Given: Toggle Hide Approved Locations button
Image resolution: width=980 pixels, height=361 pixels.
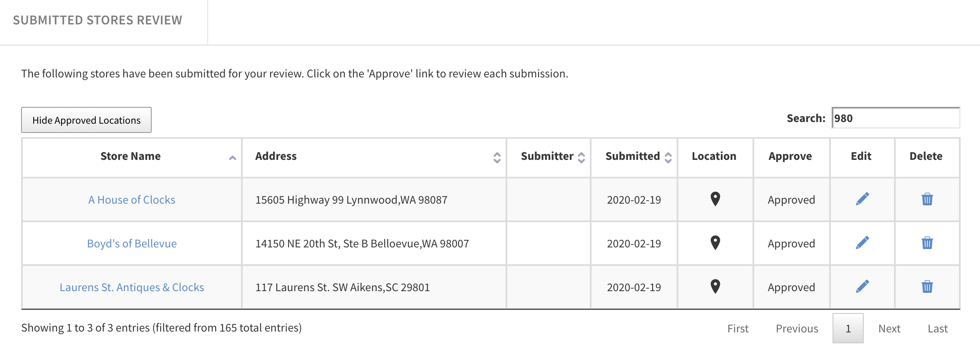Looking at the screenshot, I should click(86, 120).
